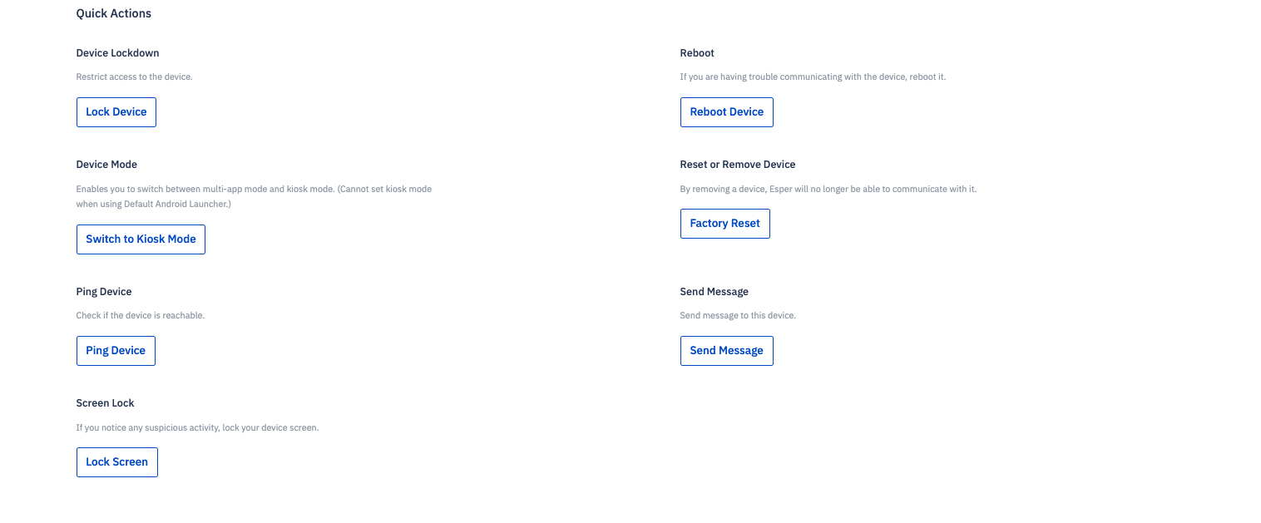Click the Device Lockdown section title
Viewport: 1261px width, 523px height.
(117, 52)
